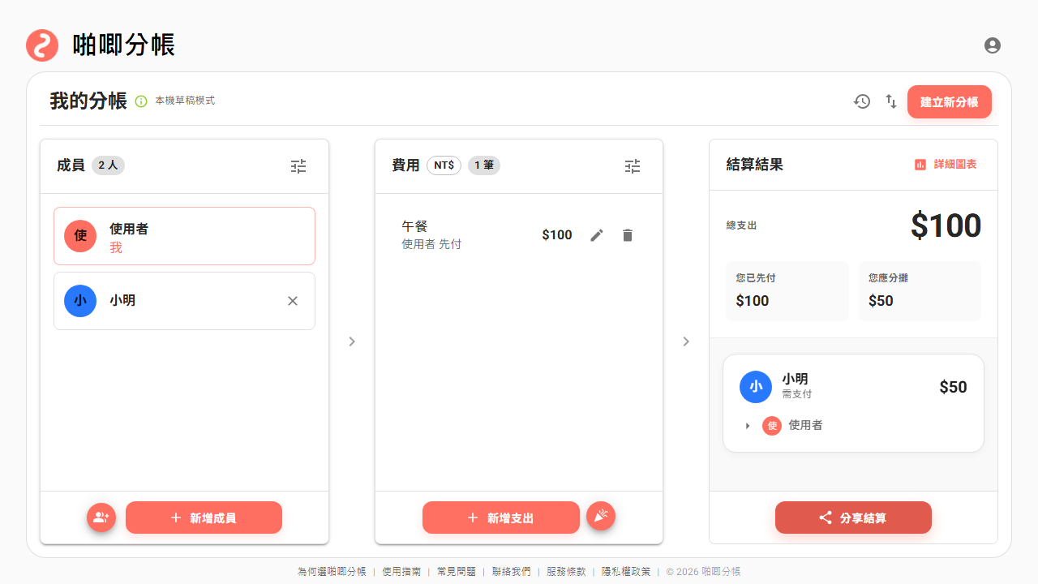Click the 建立新分帳 button
The height and width of the screenshot is (584, 1038).
949,102
